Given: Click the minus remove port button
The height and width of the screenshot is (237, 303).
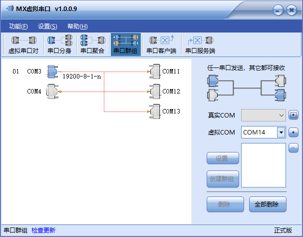Looking at the screenshot, I should 294,148.
